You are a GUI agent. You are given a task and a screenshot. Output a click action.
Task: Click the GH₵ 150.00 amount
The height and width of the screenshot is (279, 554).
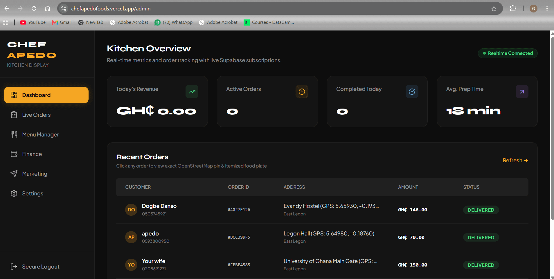coord(412,265)
